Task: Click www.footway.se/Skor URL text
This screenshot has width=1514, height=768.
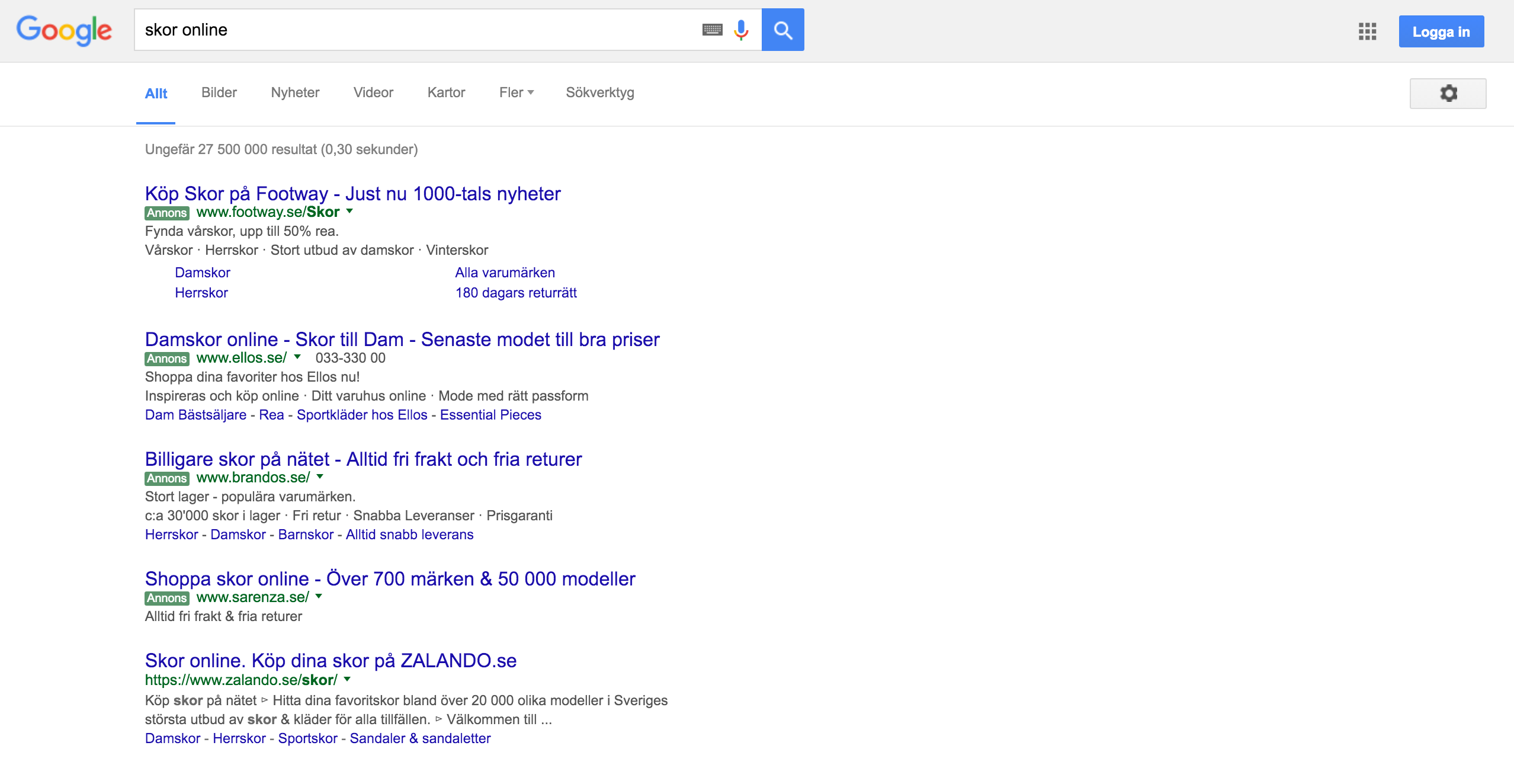Action: [268, 212]
